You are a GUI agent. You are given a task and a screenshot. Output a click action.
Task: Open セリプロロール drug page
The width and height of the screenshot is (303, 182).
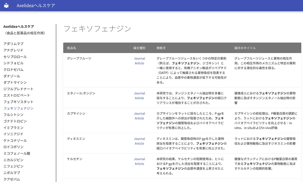click(15, 57)
